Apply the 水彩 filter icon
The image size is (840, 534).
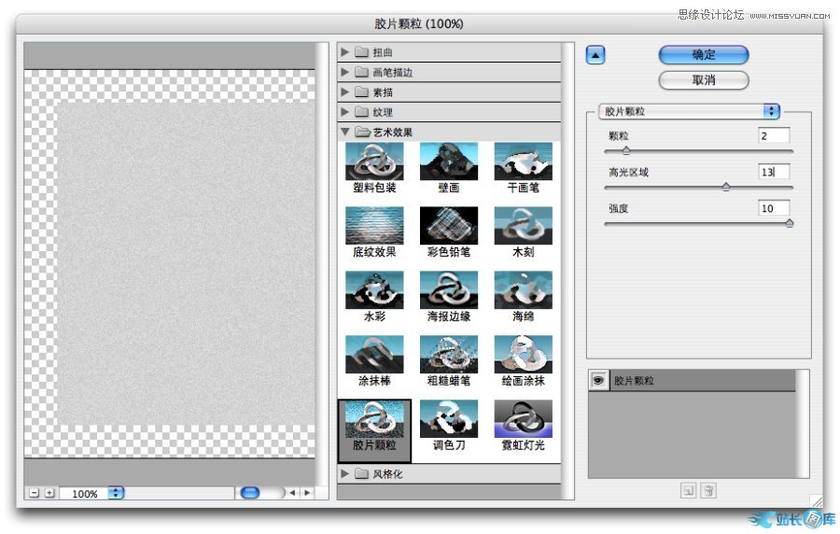[x=374, y=289]
